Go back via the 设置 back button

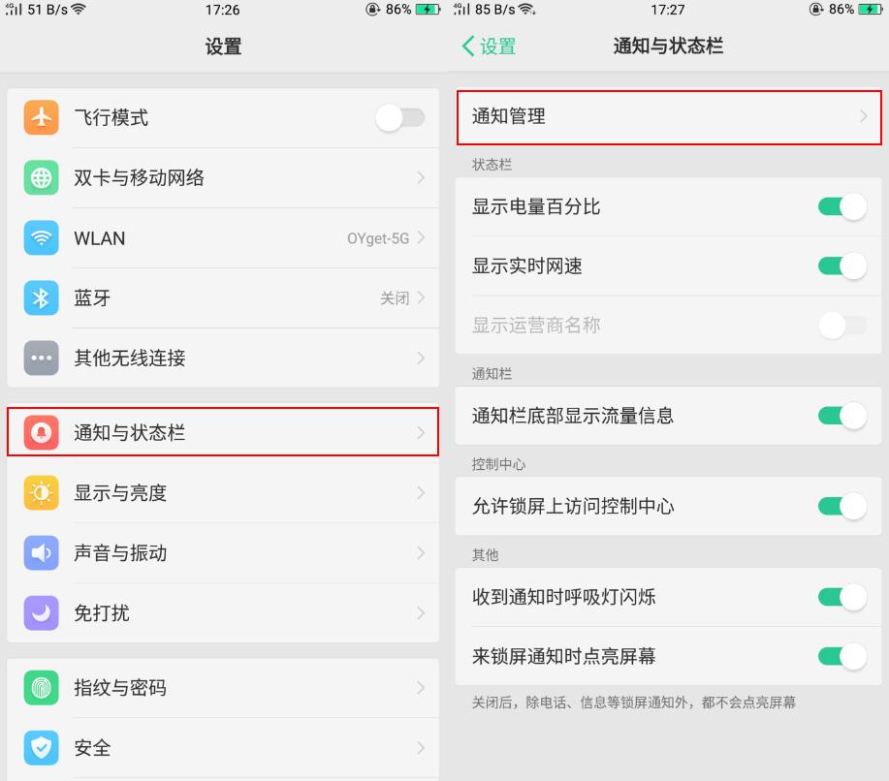[x=489, y=47]
